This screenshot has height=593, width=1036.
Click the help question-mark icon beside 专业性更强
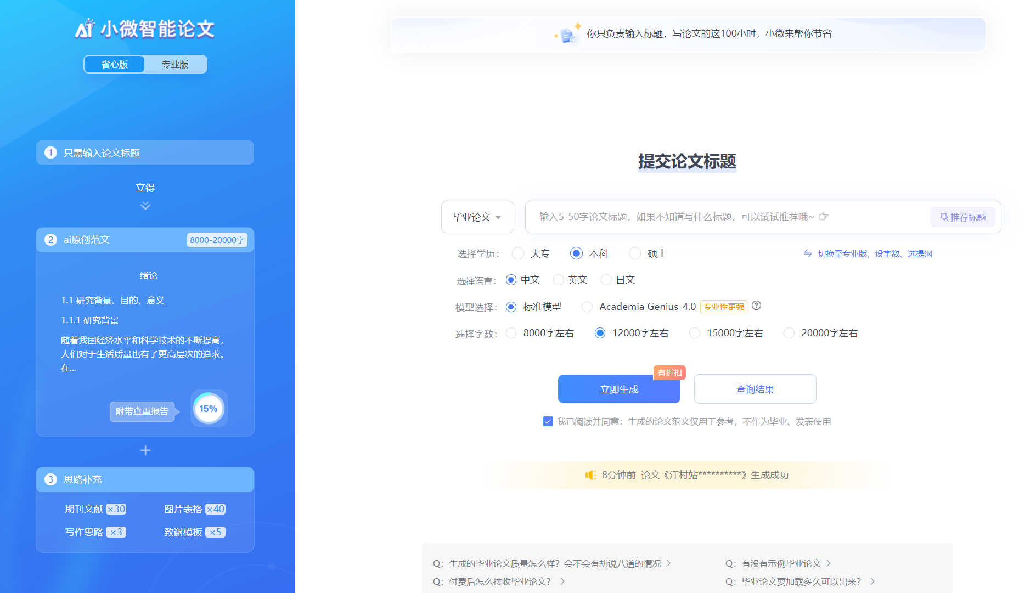point(756,306)
